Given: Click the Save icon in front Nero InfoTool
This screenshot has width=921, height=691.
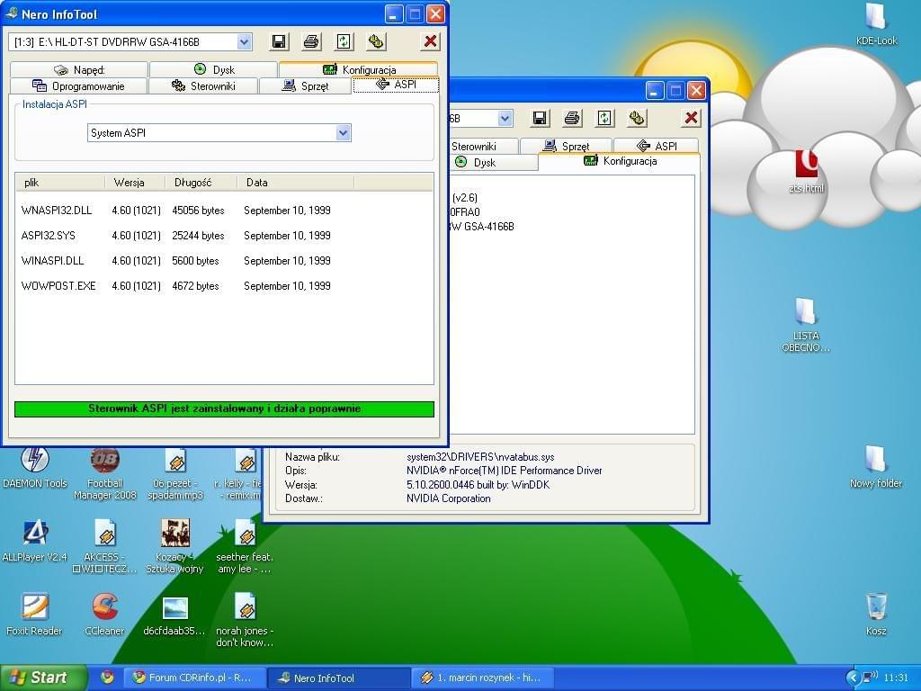Looking at the screenshot, I should click(x=279, y=41).
